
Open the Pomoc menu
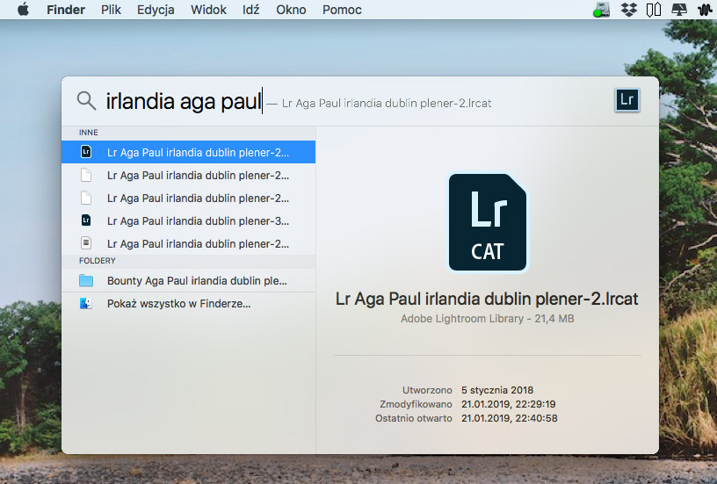pos(343,10)
